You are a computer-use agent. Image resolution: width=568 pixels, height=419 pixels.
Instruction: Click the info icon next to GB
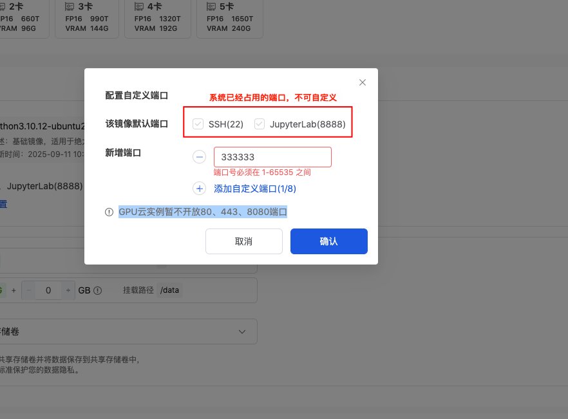(98, 290)
